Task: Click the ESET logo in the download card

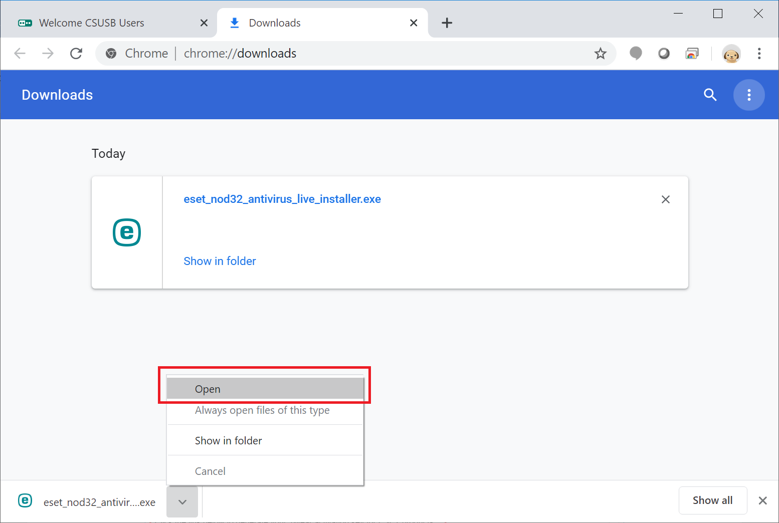Action: click(127, 232)
